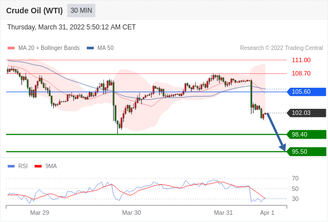
Task: Click the Mar 30 date axis label
Action: point(131,213)
